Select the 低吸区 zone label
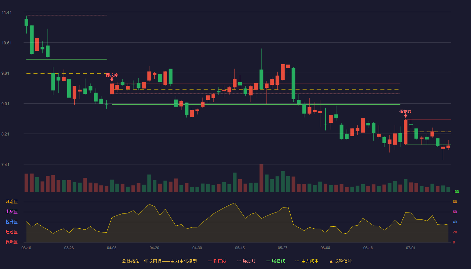This screenshot has width=471, height=269. pos(11,242)
